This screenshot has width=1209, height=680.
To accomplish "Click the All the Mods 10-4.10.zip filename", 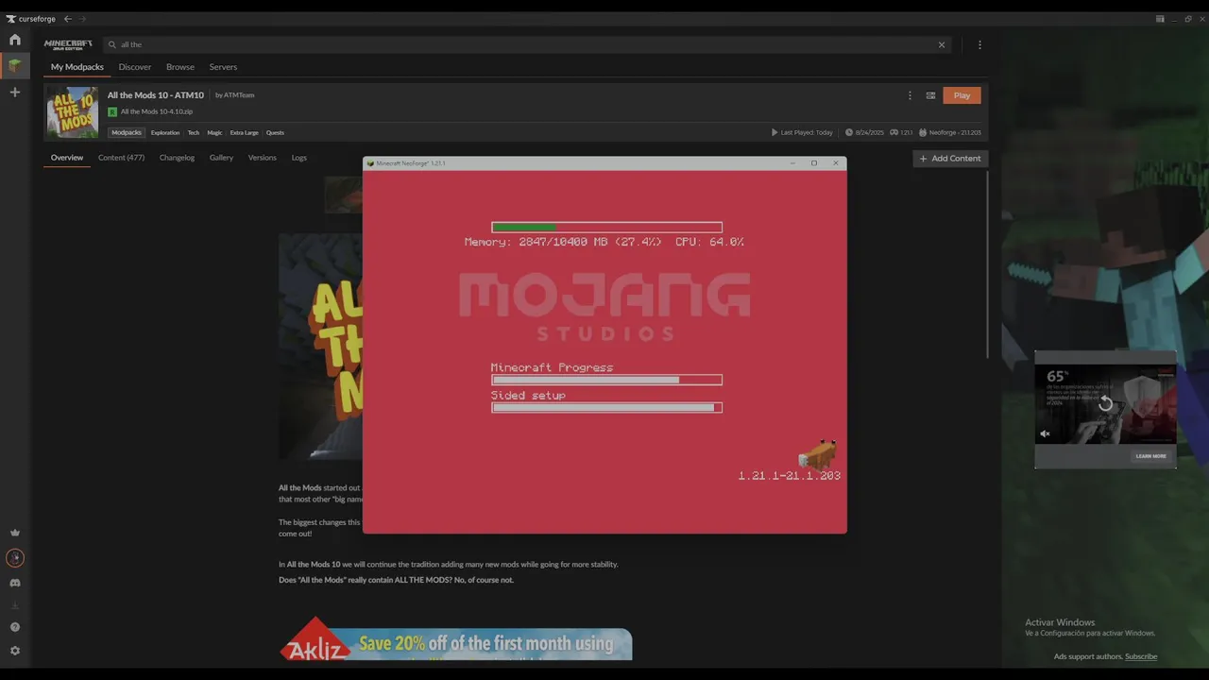I will pyautogui.click(x=157, y=111).
